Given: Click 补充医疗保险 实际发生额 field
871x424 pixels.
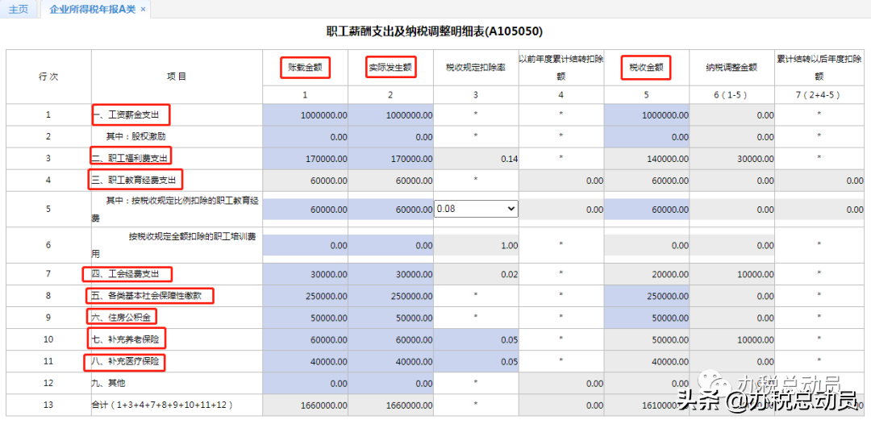Looking at the screenshot, I should tap(391, 362).
